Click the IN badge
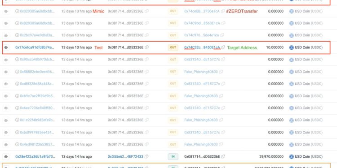The height and width of the screenshot is (168, 337). tap(173, 157)
